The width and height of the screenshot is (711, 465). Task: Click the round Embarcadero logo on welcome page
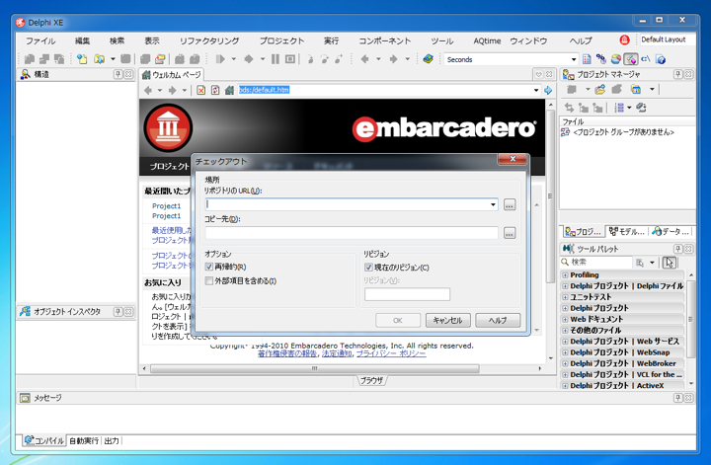click(x=168, y=127)
